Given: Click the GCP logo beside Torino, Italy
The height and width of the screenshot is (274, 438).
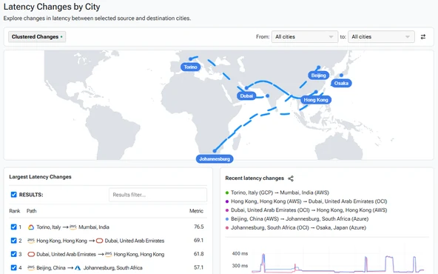Looking at the screenshot, I should (31, 227).
